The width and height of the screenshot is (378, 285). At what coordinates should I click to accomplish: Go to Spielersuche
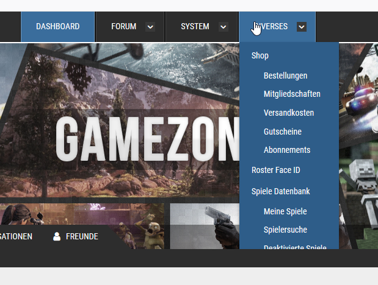point(285,230)
